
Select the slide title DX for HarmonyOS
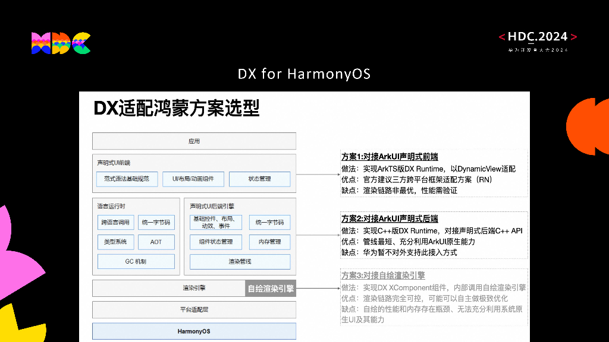click(304, 74)
